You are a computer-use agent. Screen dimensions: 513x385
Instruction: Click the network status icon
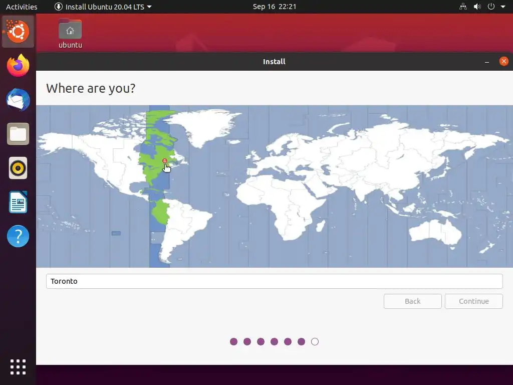(463, 7)
